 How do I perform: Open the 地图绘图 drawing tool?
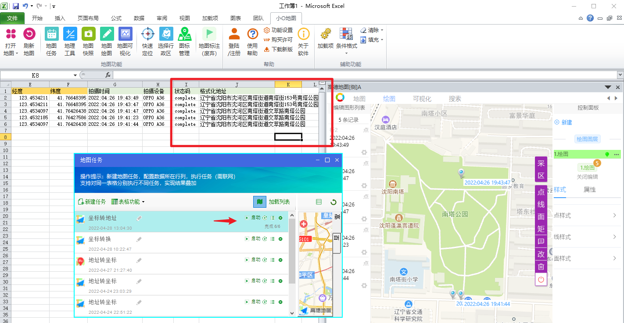click(x=107, y=42)
